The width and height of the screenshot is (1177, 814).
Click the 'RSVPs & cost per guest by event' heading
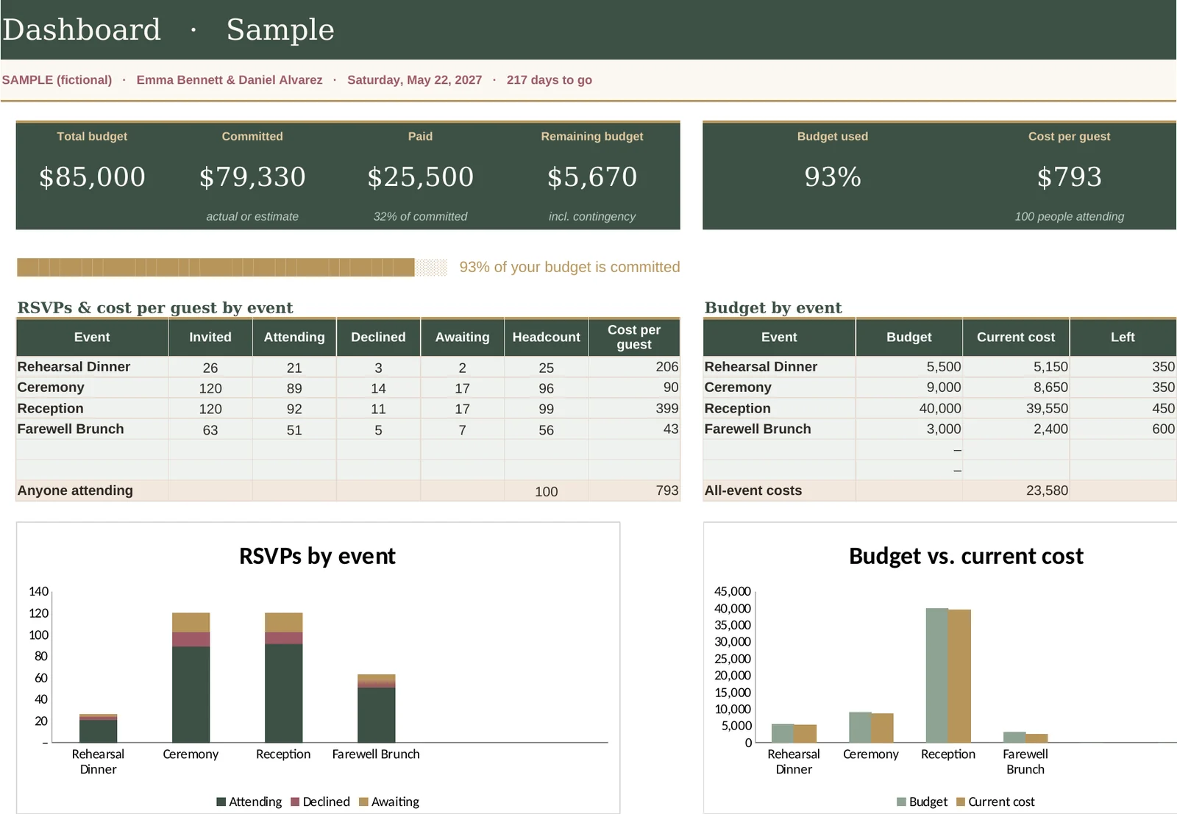click(x=155, y=307)
